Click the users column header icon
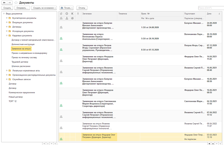This screenshot has height=145, width=224. (61, 18)
